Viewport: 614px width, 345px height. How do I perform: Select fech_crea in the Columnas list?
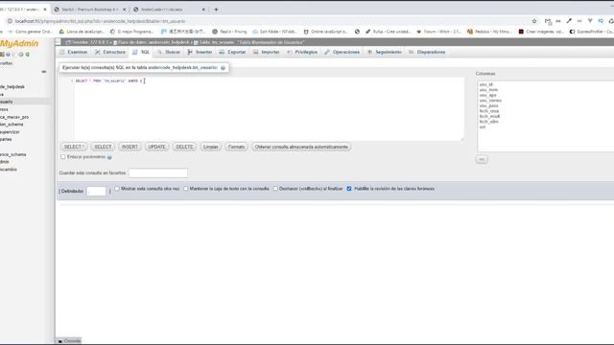pyautogui.click(x=489, y=111)
